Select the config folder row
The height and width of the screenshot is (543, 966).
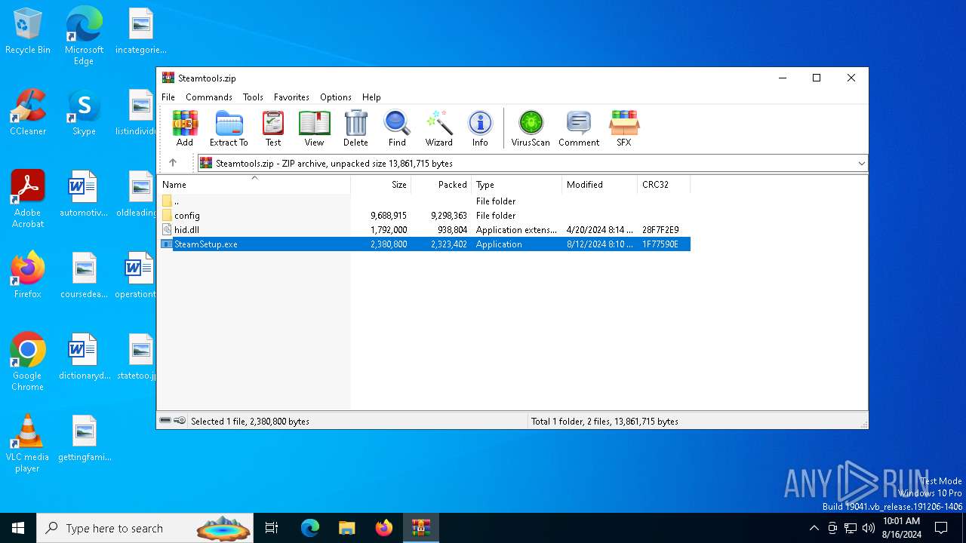pos(425,216)
